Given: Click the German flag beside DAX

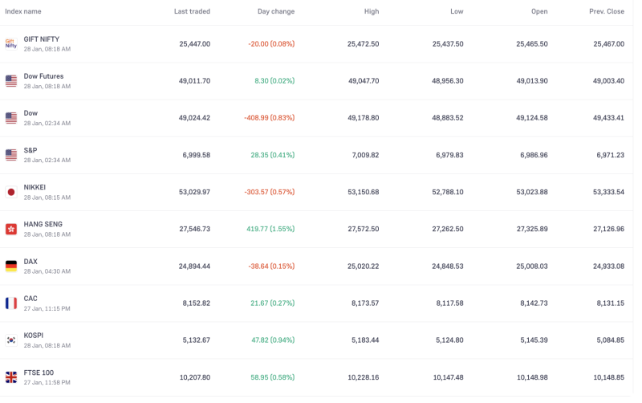Looking at the screenshot, I should (x=11, y=267).
